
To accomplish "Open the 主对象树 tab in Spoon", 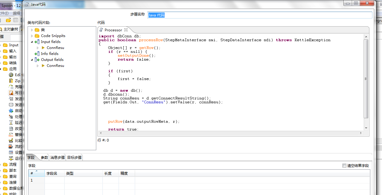I will tap(10, 29).
